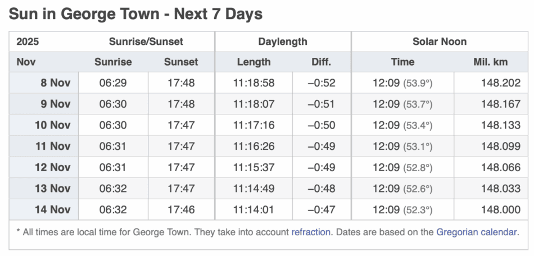This screenshot has width=534, height=256.
Task: Click the Diff. column header
Action: coord(322,62)
